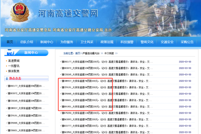201x134 pixels.
Task: Open 交通安全 in the navigation bar
Action: tap(167, 42)
